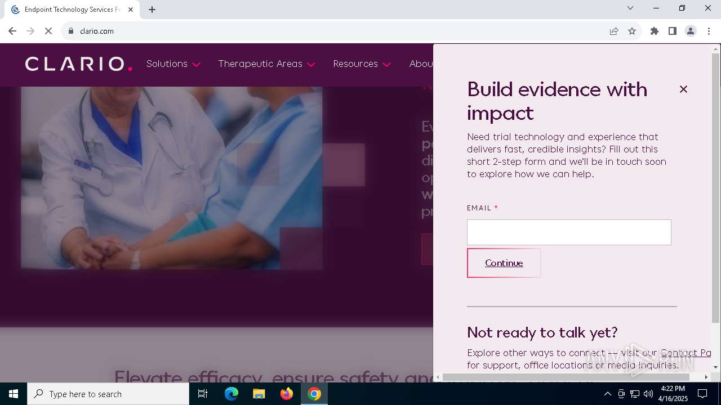The height and width of the screenshot is (405, 721).
Task: Open the tab search chevron
Action: pos(630,8)
